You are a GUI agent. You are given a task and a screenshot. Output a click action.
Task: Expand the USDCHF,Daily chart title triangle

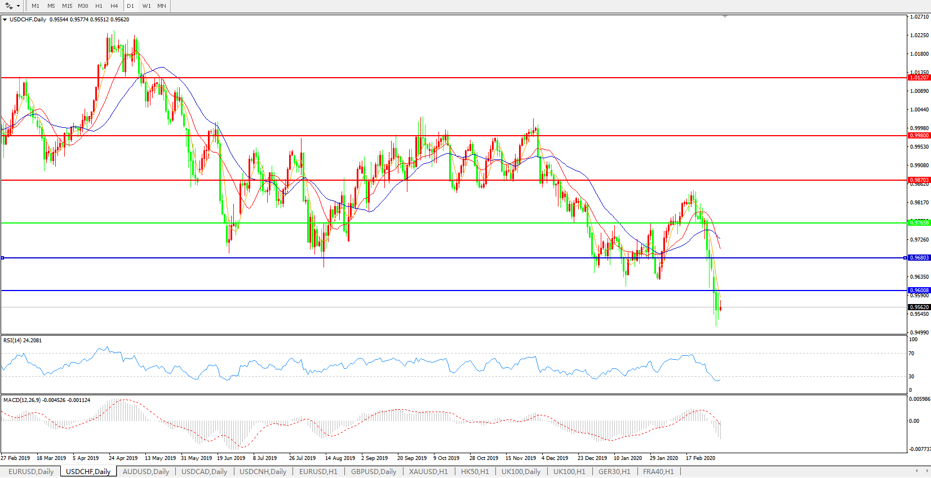(5, 20)
